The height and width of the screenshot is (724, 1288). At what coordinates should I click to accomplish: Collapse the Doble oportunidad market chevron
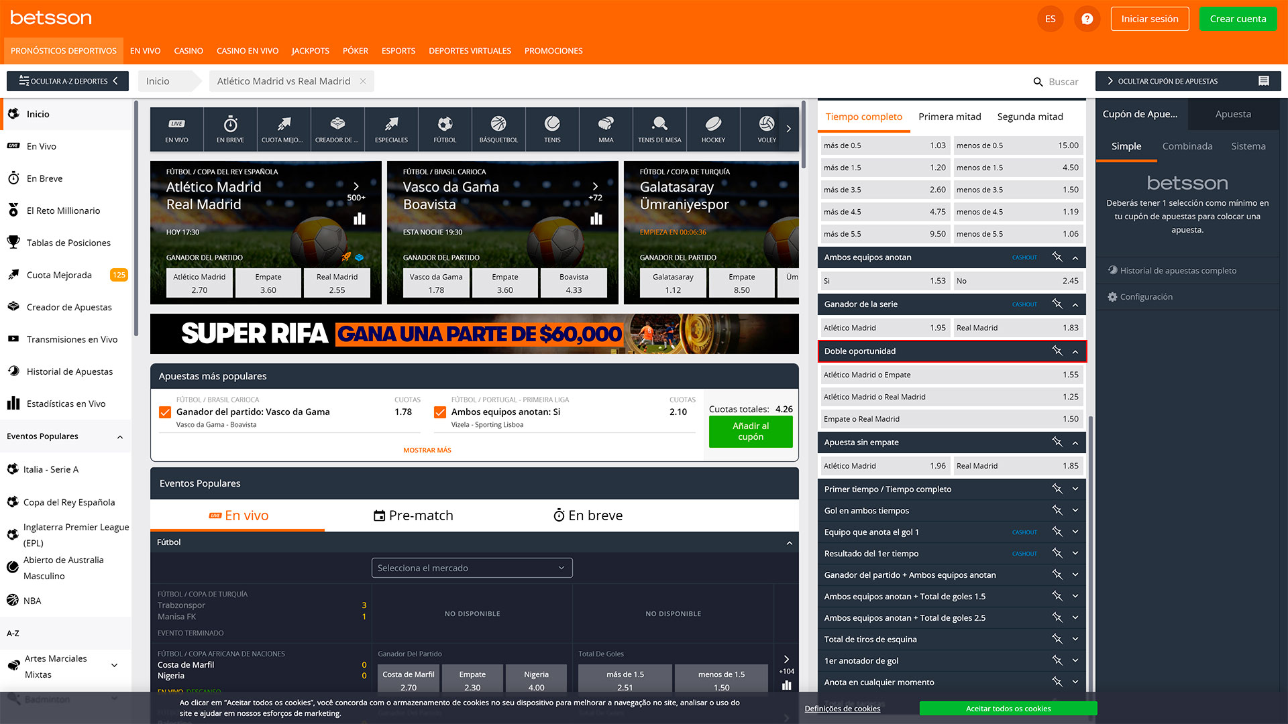[1075, 351]
